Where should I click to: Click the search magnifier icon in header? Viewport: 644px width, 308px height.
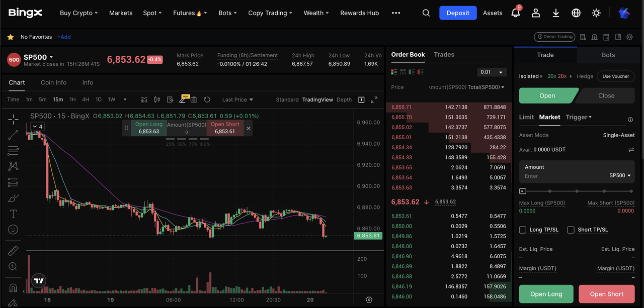point(426,13)
